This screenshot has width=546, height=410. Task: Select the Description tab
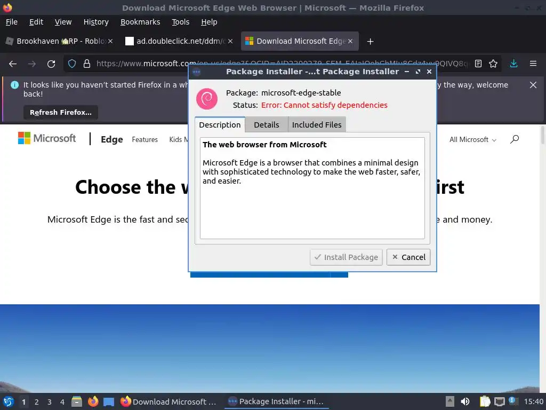coord(220,125)
